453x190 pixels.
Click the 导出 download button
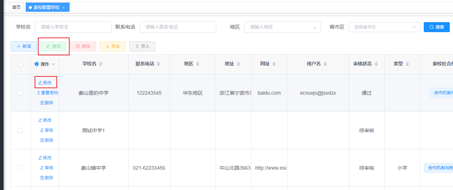(112, 46)
